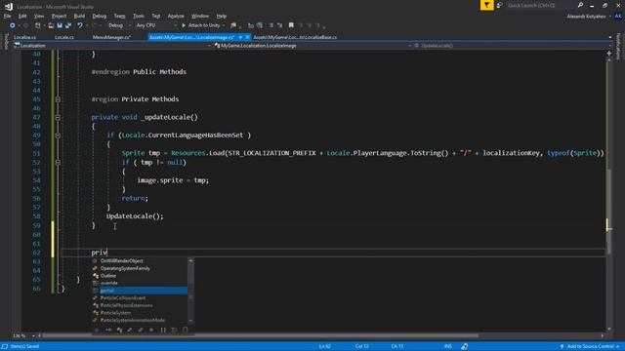Viewport: 625px width, 351px height.
Task: Open the Test menu
Action: 156,16
